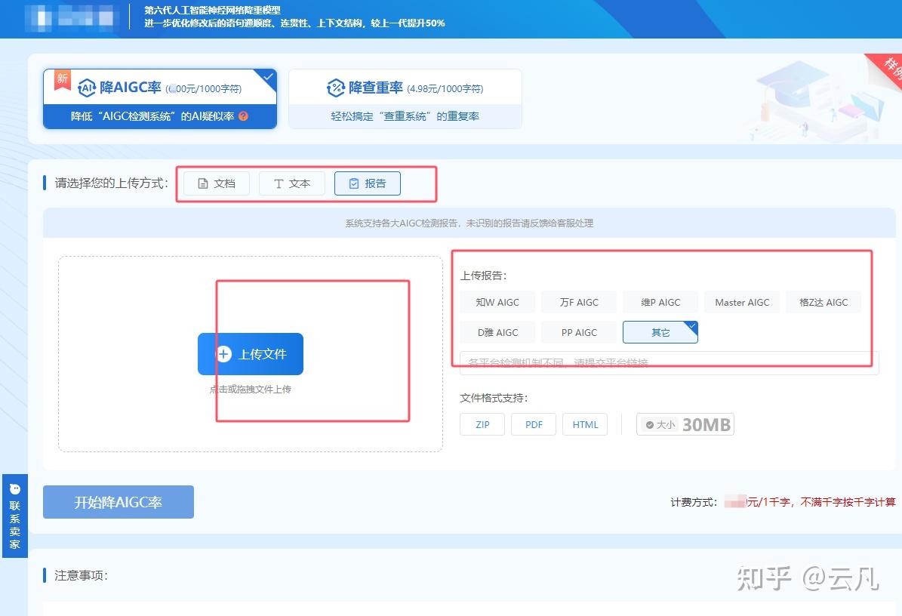Select 维P AIGC report type
This screenshot has width=902, height=616.
(x=660, y=302)
